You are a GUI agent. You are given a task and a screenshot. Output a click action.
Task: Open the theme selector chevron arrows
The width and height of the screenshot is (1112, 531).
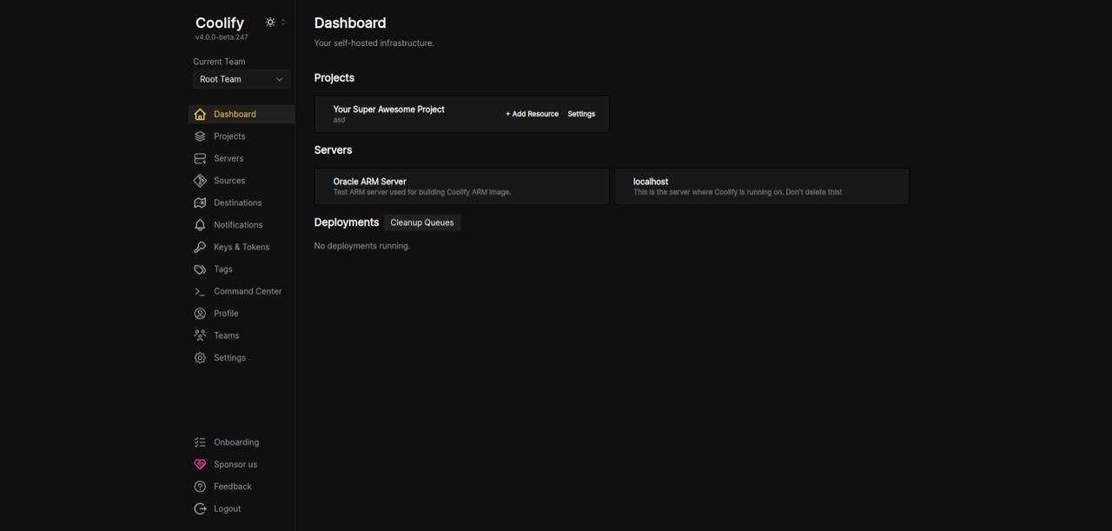click(x=282, y=23)
